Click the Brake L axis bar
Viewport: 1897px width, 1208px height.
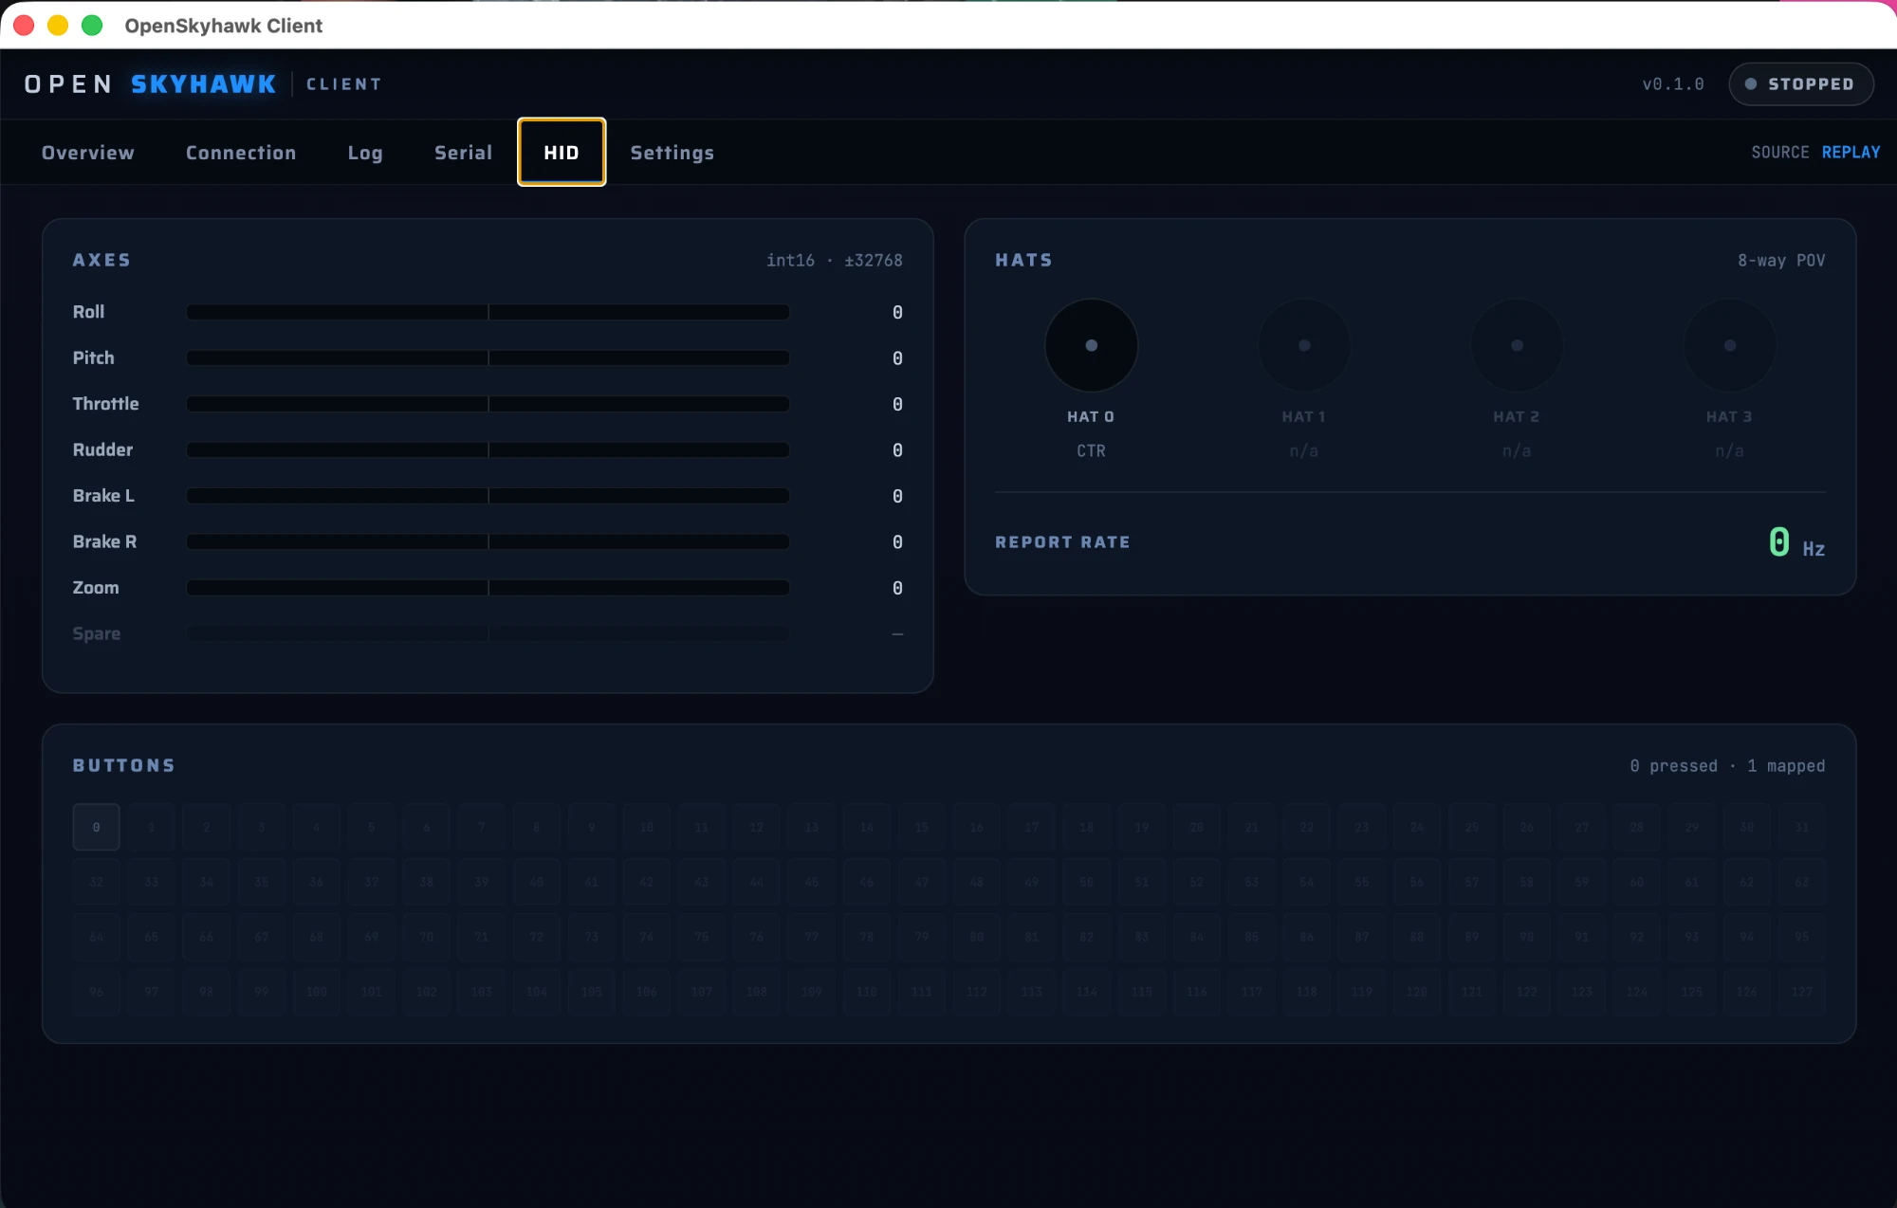point(488,496)
